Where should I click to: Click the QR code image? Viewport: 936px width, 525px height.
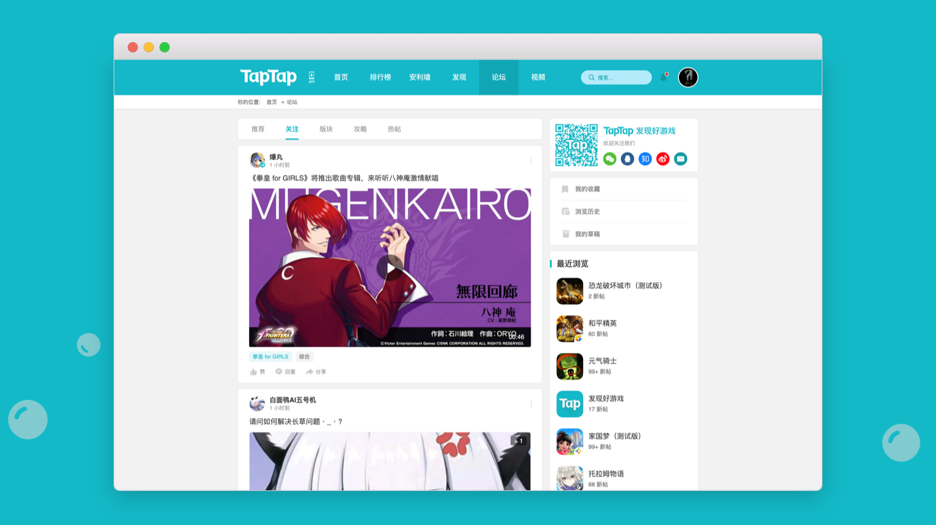pyautogui.click(x=576, y=145)
